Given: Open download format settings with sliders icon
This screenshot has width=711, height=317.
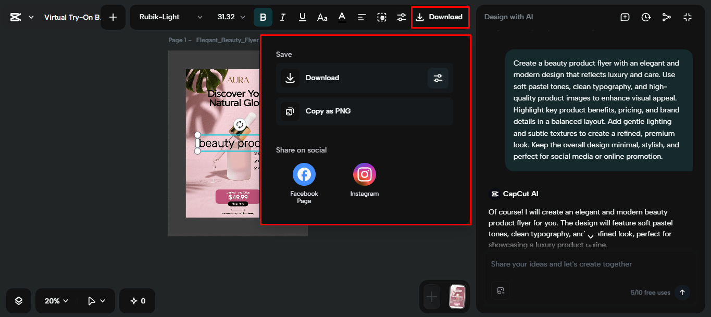Looking at the screenshot, I should (438, 78).
